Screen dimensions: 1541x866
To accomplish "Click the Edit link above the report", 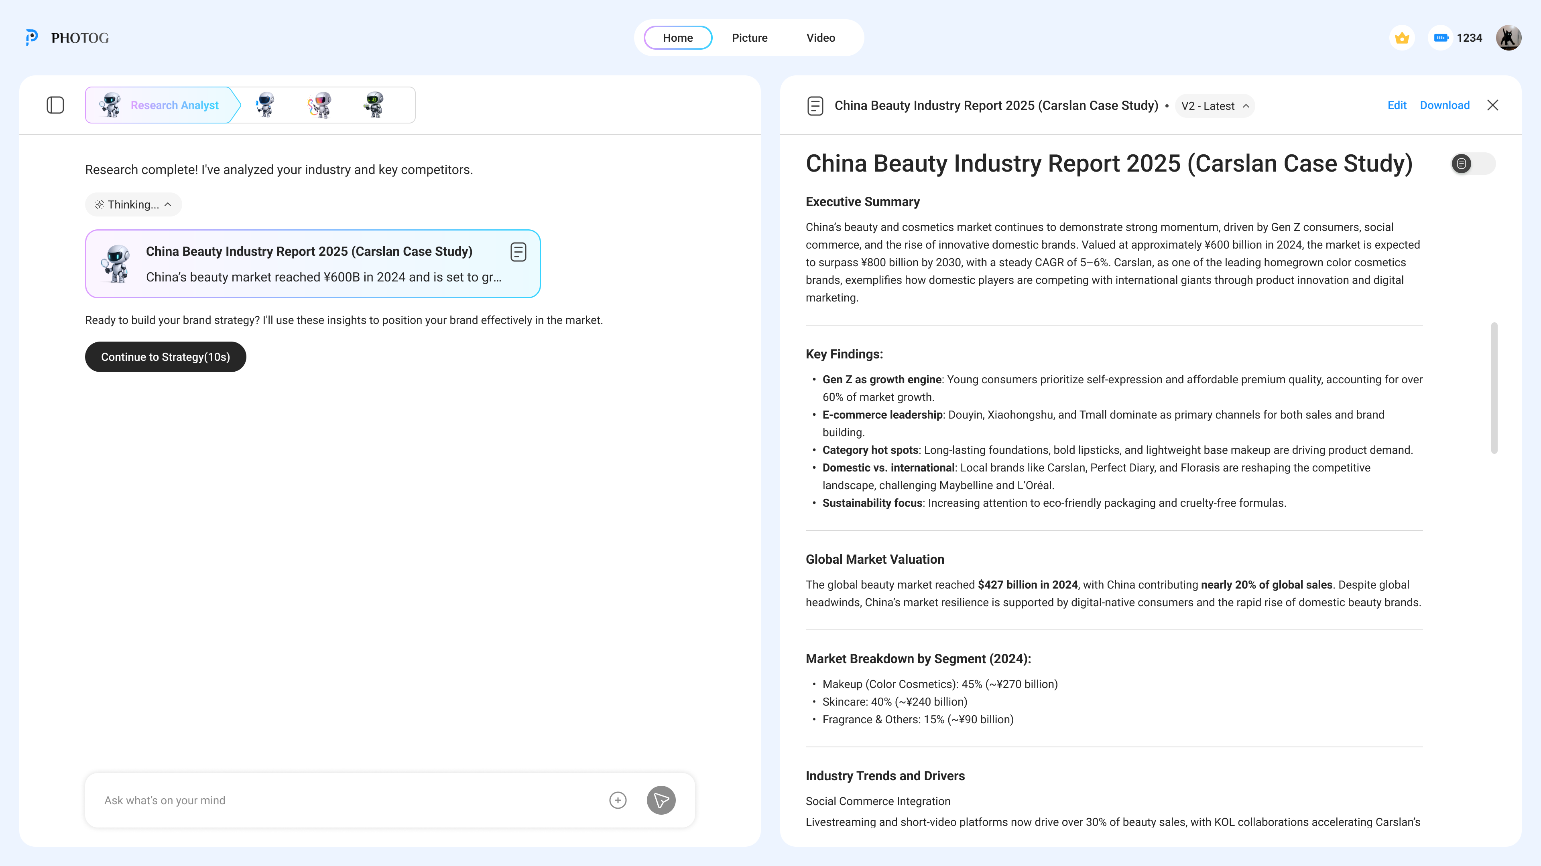I will pyautogui.click(x=1397, y=105).
